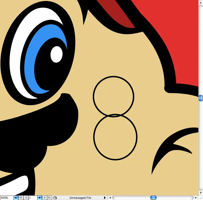Open the zoom level dropdown arrow

click(x=16, y=198)
